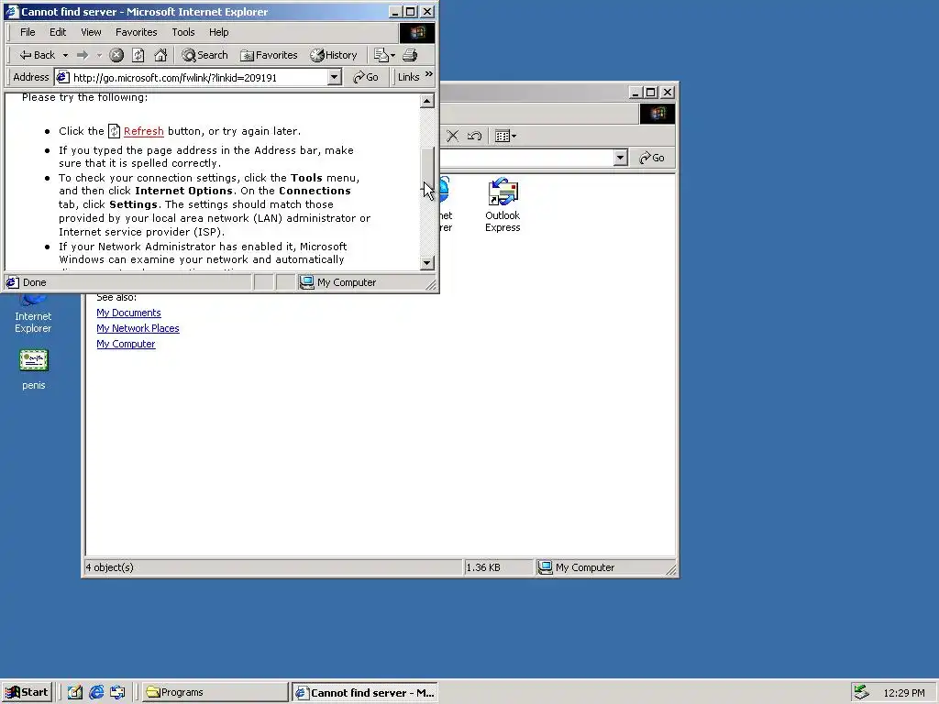Click the scroll up arrow in Internet Explorer
The width and height of the screenshot is (939, 704).
(427, 101)
